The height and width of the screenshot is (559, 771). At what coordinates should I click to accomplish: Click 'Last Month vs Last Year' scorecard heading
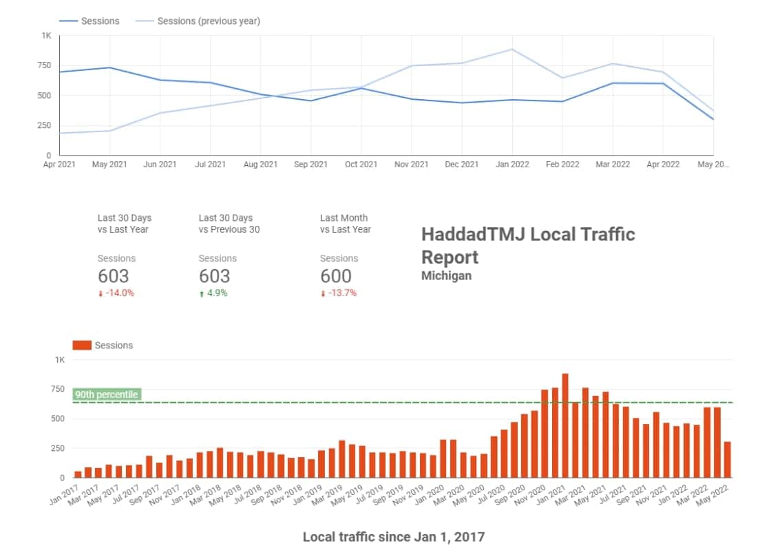pos(345,224)
